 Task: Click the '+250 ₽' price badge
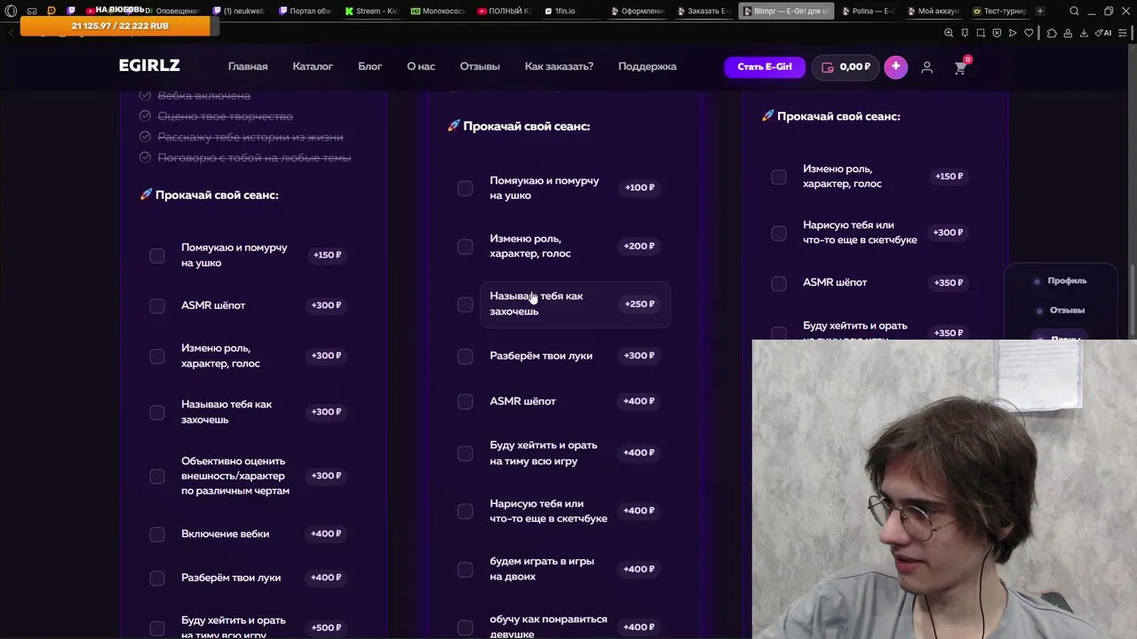pyautogui.click(x=640, y=304)
